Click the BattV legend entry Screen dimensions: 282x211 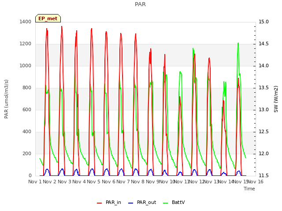174,203
